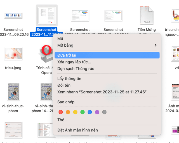This screenshot has height=143, width=179.
Task: Choose 'Đổi tên' to rename
Action: coord(107,85)
